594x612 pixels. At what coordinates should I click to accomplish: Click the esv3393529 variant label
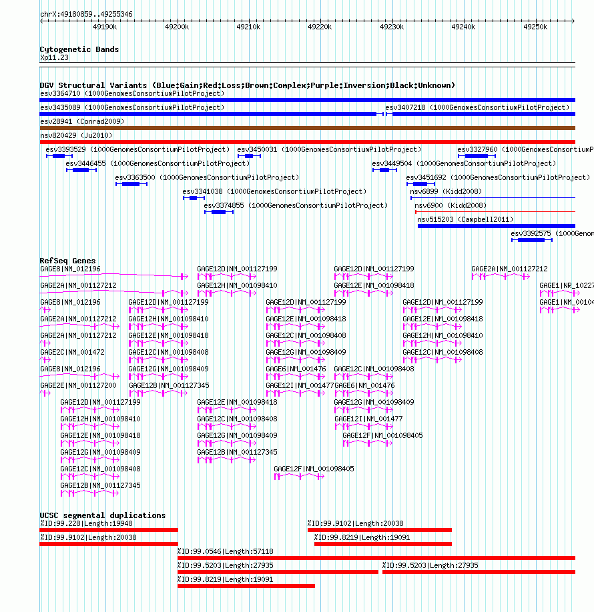tap(137, 149)
